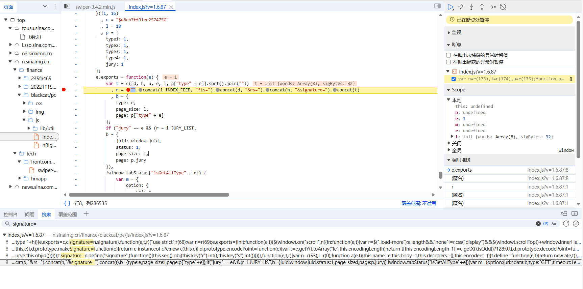
Task: Toggle regular expression search option
Action: coord(546,224)
